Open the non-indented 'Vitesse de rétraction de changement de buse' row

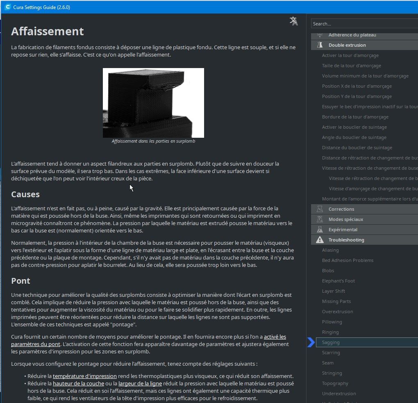coord(370,168)
